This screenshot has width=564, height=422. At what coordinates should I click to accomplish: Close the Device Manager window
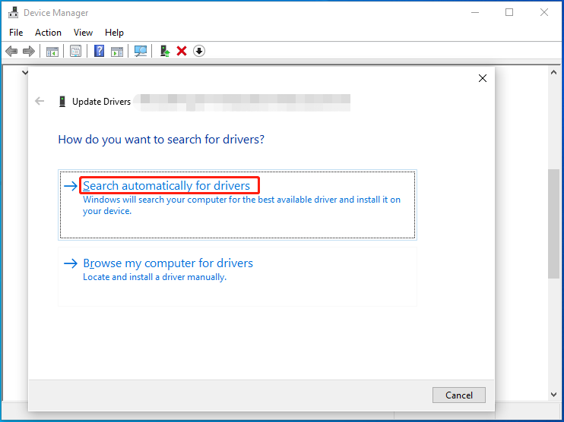(544, 13)
